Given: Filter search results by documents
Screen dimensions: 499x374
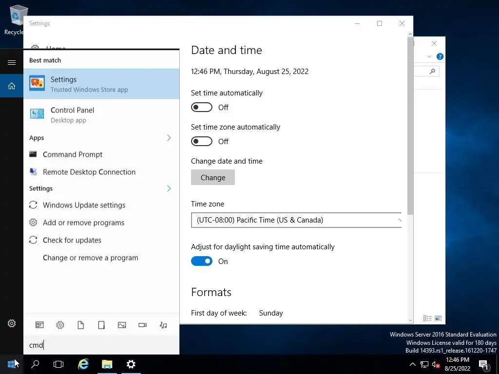Looking at the screenshot, I should pyautogui.click(x=81, y=325).
